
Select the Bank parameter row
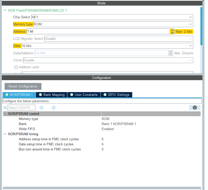102,124
